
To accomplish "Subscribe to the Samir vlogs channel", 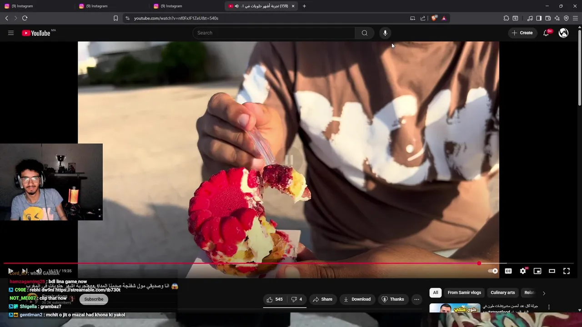I will pos(94,299).
